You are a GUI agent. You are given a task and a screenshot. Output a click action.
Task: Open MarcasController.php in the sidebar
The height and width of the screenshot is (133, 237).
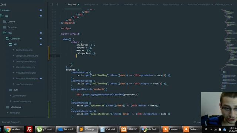(x=26, y=67)
